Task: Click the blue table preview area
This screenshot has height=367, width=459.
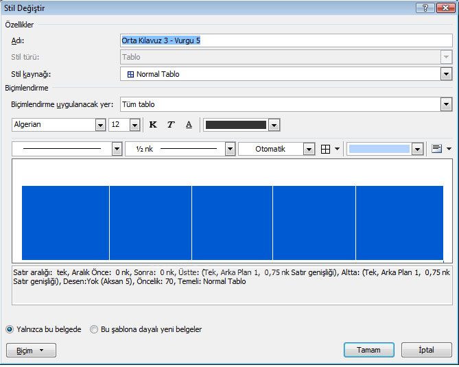Action: (233, 223)
